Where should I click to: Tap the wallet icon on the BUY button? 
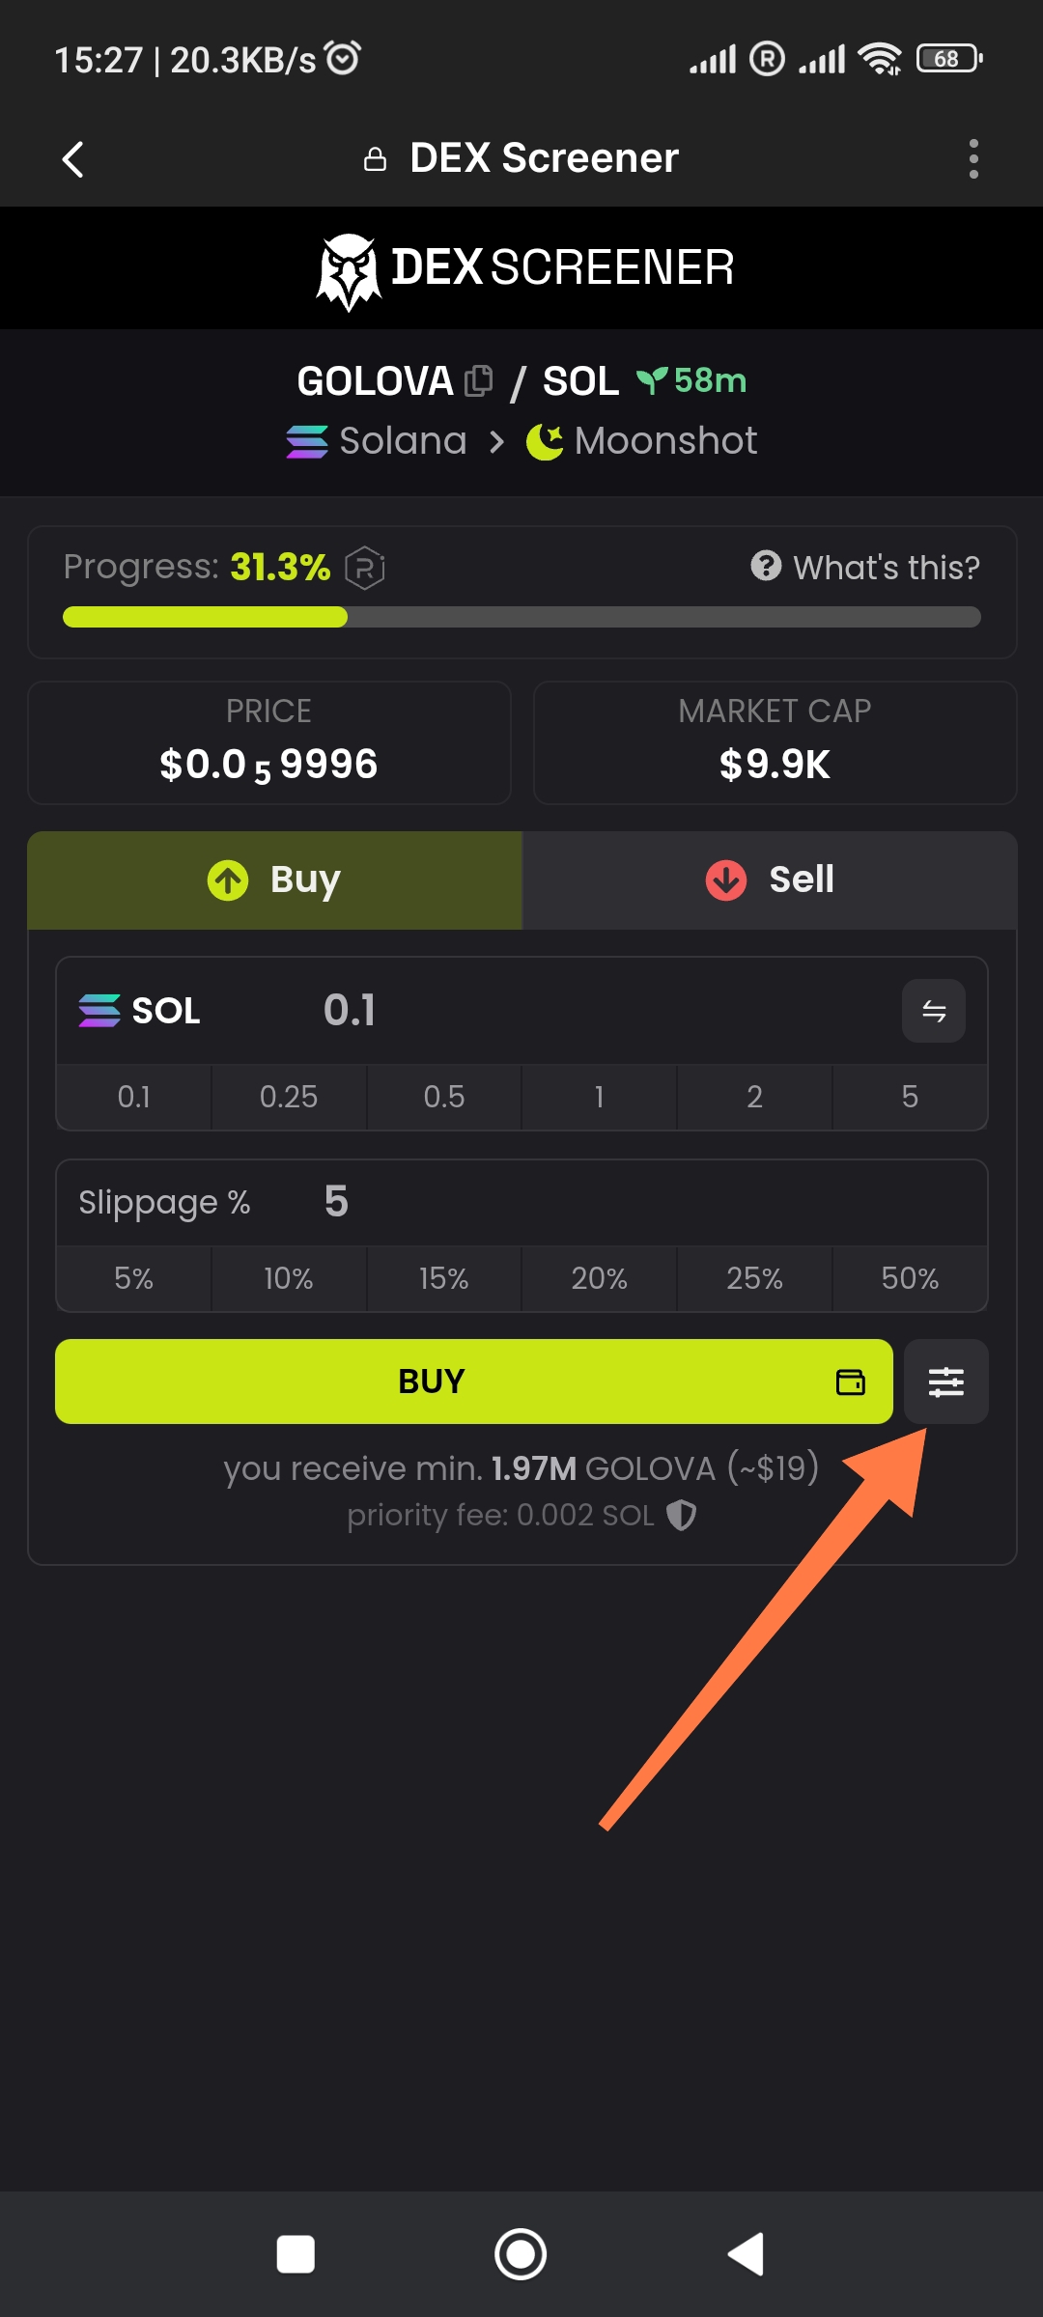click(850, 1382)
